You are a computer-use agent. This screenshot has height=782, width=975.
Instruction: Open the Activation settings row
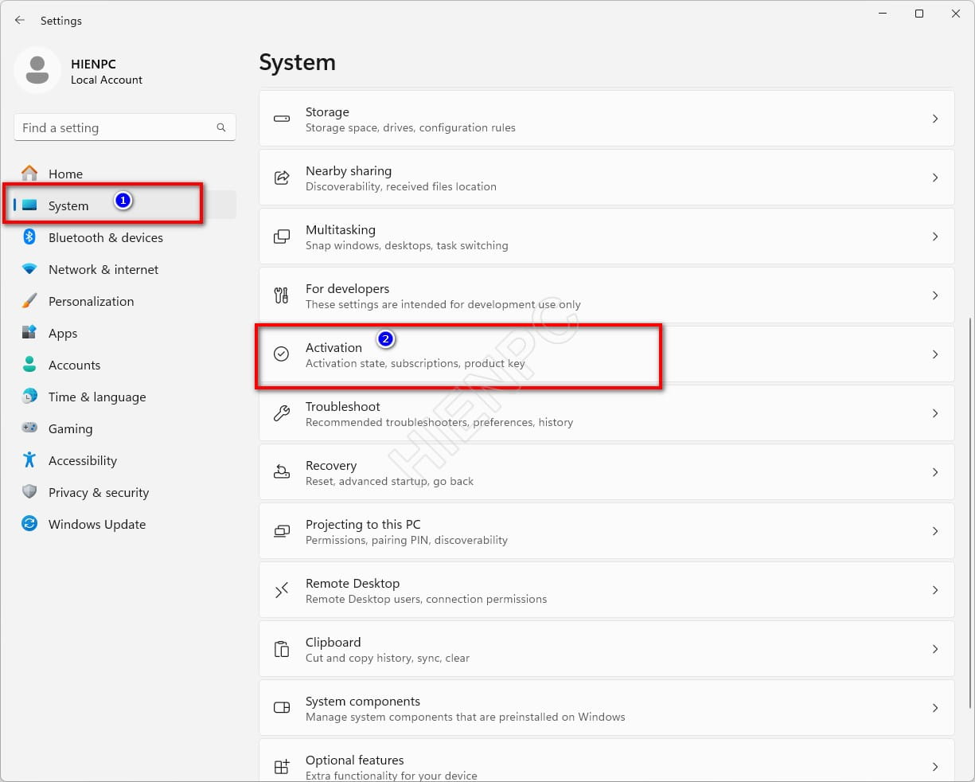(x=606, y=354)
